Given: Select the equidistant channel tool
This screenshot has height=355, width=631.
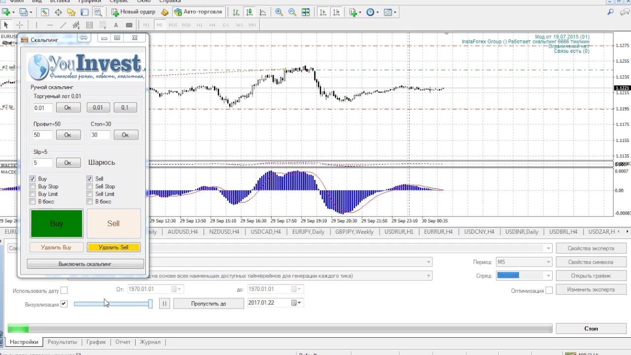Looking at the screenshot, I should (x=76, y=25).
